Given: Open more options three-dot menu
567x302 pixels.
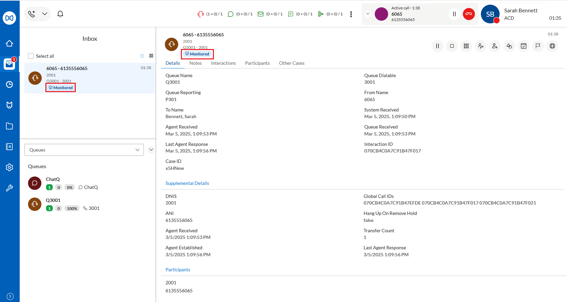Looking at the screenshot, I should 351,14.
